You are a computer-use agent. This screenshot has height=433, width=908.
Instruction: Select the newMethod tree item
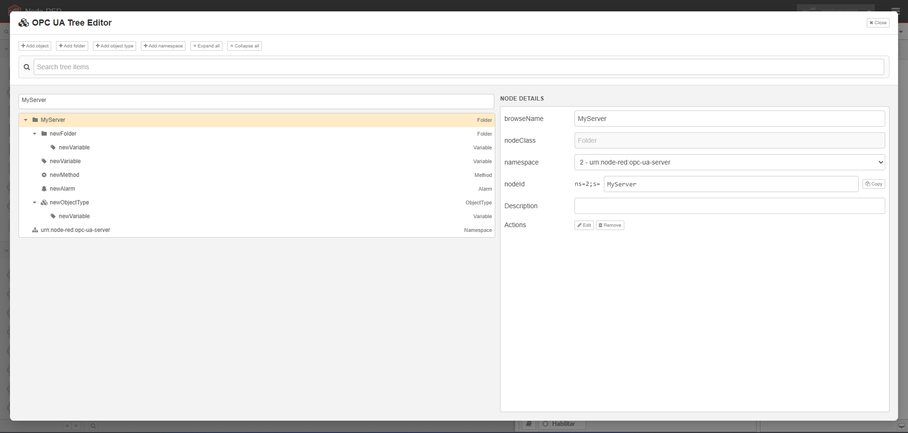(x=65, y=175)
